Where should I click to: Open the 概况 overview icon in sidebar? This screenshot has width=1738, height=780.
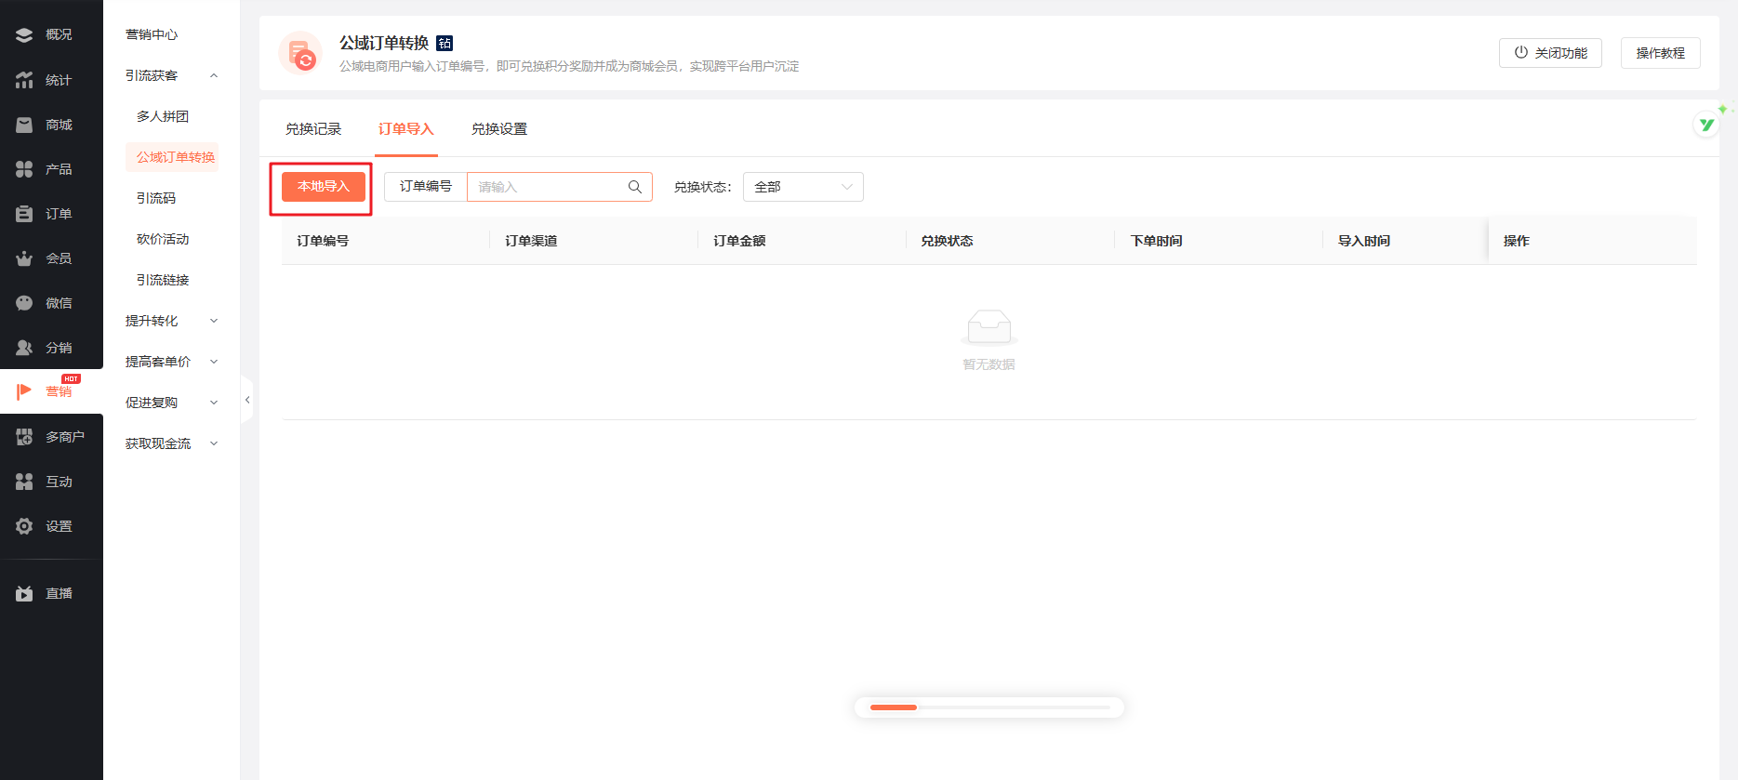coord(25,34)
